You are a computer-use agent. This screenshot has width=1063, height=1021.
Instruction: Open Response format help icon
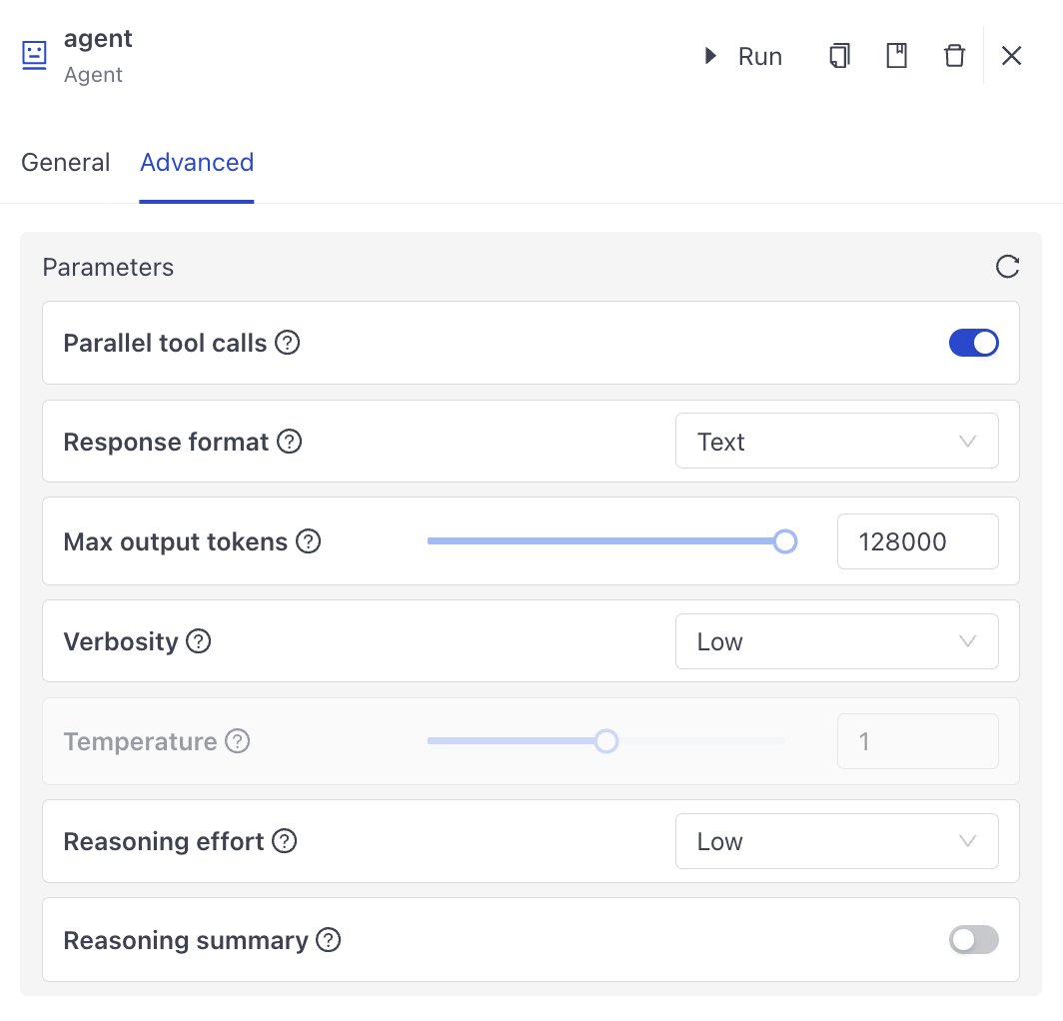click(x=290, y=442)
